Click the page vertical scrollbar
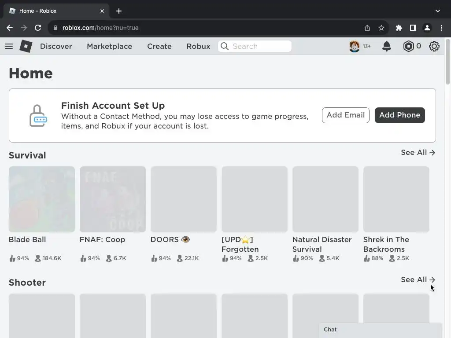The width and height of the screenshot is (451, 338). [x=447, y=62]
